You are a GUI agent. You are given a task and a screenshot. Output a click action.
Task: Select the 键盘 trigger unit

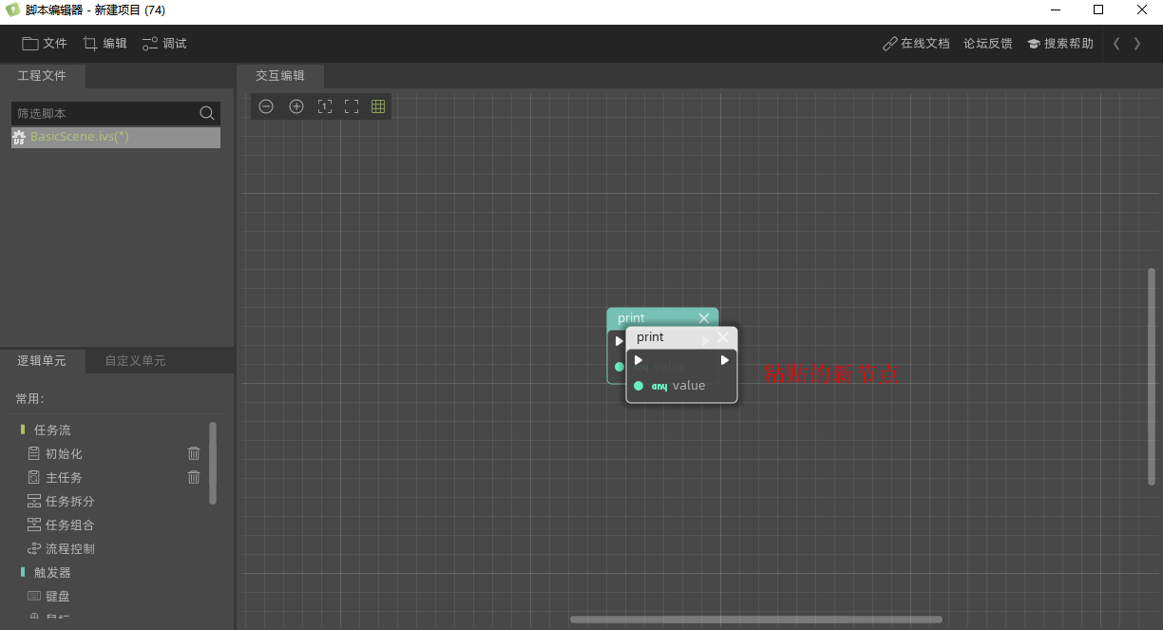coord(58,597)
